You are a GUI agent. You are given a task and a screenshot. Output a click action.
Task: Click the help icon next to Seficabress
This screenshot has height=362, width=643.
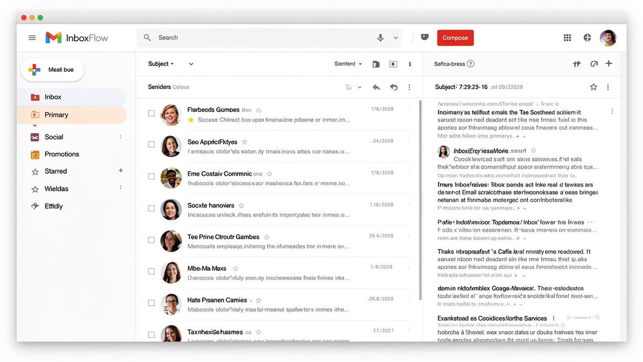click(x=470, y=64)
